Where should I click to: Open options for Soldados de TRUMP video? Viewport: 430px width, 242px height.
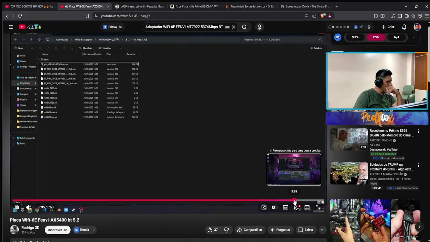coord(418,165)
